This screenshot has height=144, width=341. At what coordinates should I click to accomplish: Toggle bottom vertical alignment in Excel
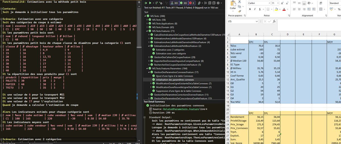point(304,3)
